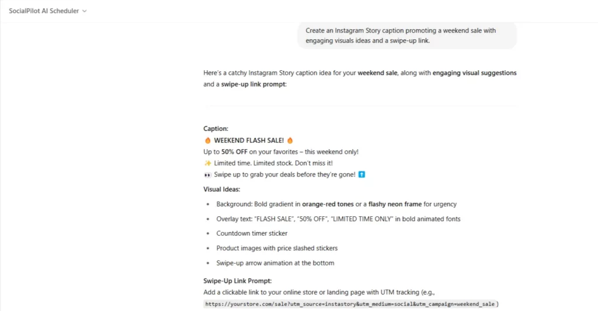Click the sparkles emoji before Limited time
Viewport: 598px width, 311px height.
(207, 163)
